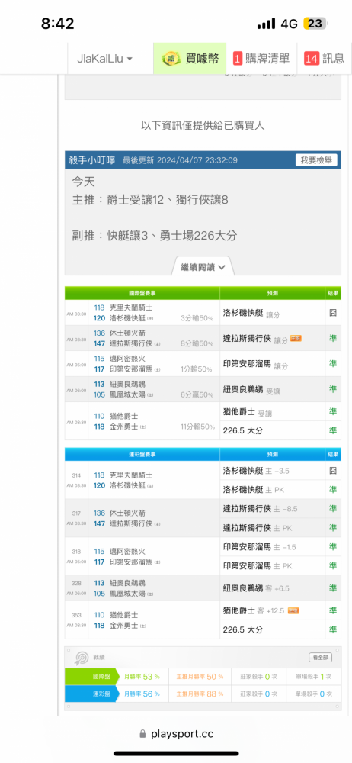This screenshot has height=763, width=352.
Task: Tap 運彩盤 月勝率 56 %
Action: click(x=143, y=694)
